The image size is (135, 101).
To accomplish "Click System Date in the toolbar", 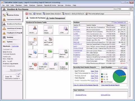I will [52, 14].
